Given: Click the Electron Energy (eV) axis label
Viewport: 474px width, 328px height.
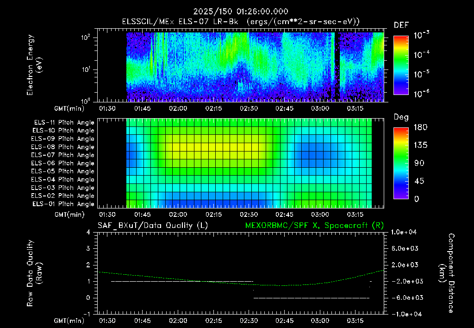Looking at the screenshot, I should [34, 65].
